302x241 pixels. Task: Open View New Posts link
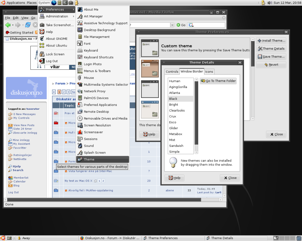tap(24, 125)
